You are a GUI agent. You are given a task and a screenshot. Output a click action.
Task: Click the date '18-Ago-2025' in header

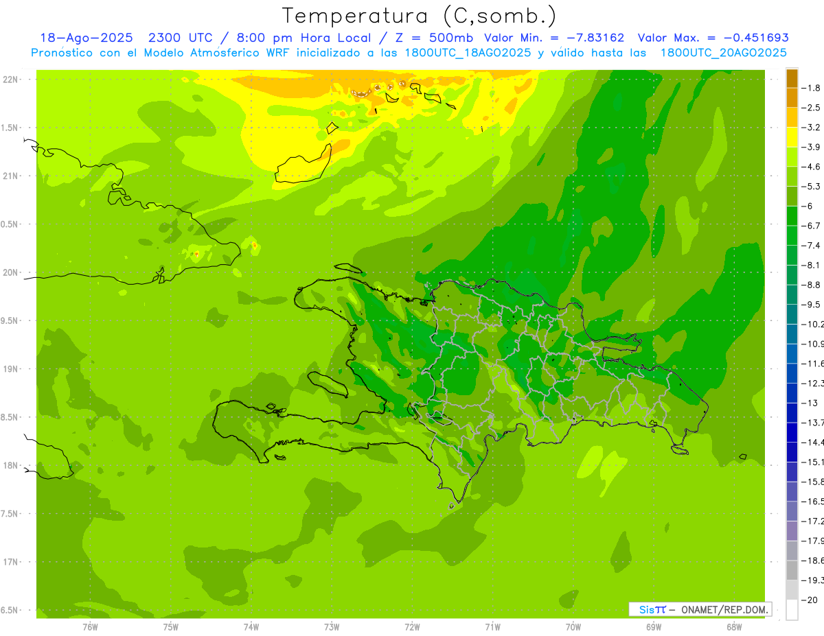click(x=87, y=38)
